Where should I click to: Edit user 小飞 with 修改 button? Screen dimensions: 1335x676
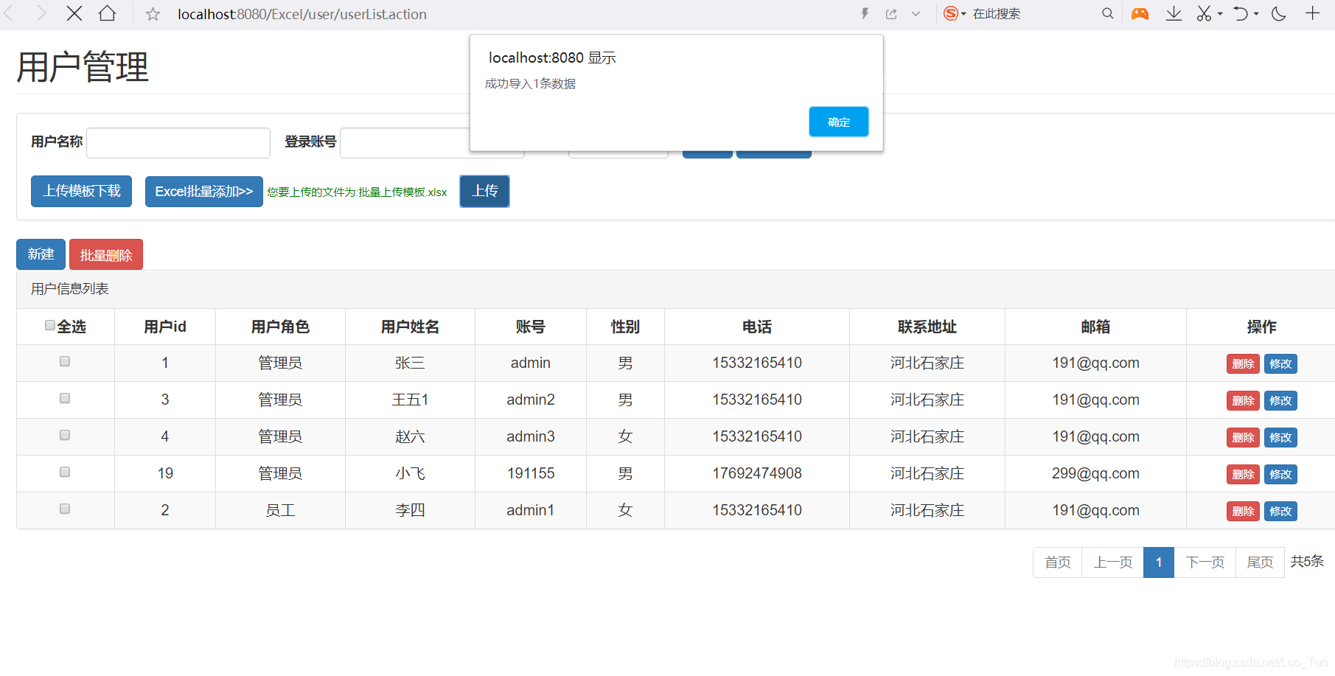pyautogui.click(x=1280, y=474)
